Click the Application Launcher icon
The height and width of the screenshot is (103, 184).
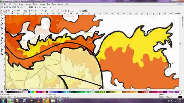pos(35,7)
